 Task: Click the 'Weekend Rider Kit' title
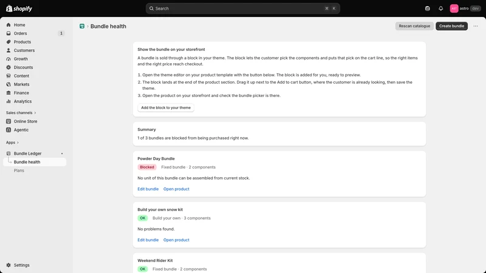155,261
